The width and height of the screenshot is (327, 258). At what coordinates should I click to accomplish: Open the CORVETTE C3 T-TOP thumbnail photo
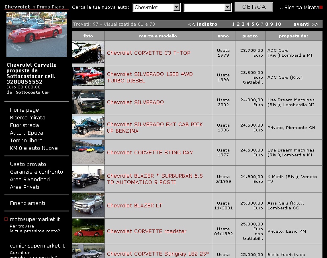(x=88, y=52)
